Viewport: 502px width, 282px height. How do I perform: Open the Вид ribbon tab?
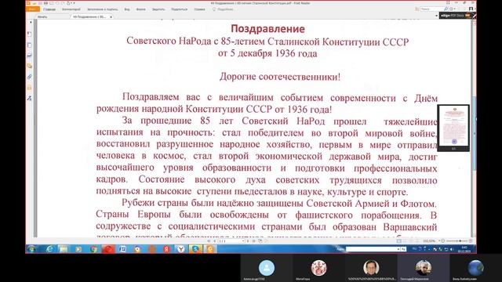tap(127, 9)
